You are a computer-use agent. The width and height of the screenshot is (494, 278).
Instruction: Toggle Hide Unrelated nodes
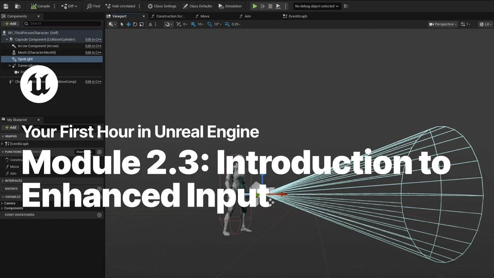click(120, 6)
